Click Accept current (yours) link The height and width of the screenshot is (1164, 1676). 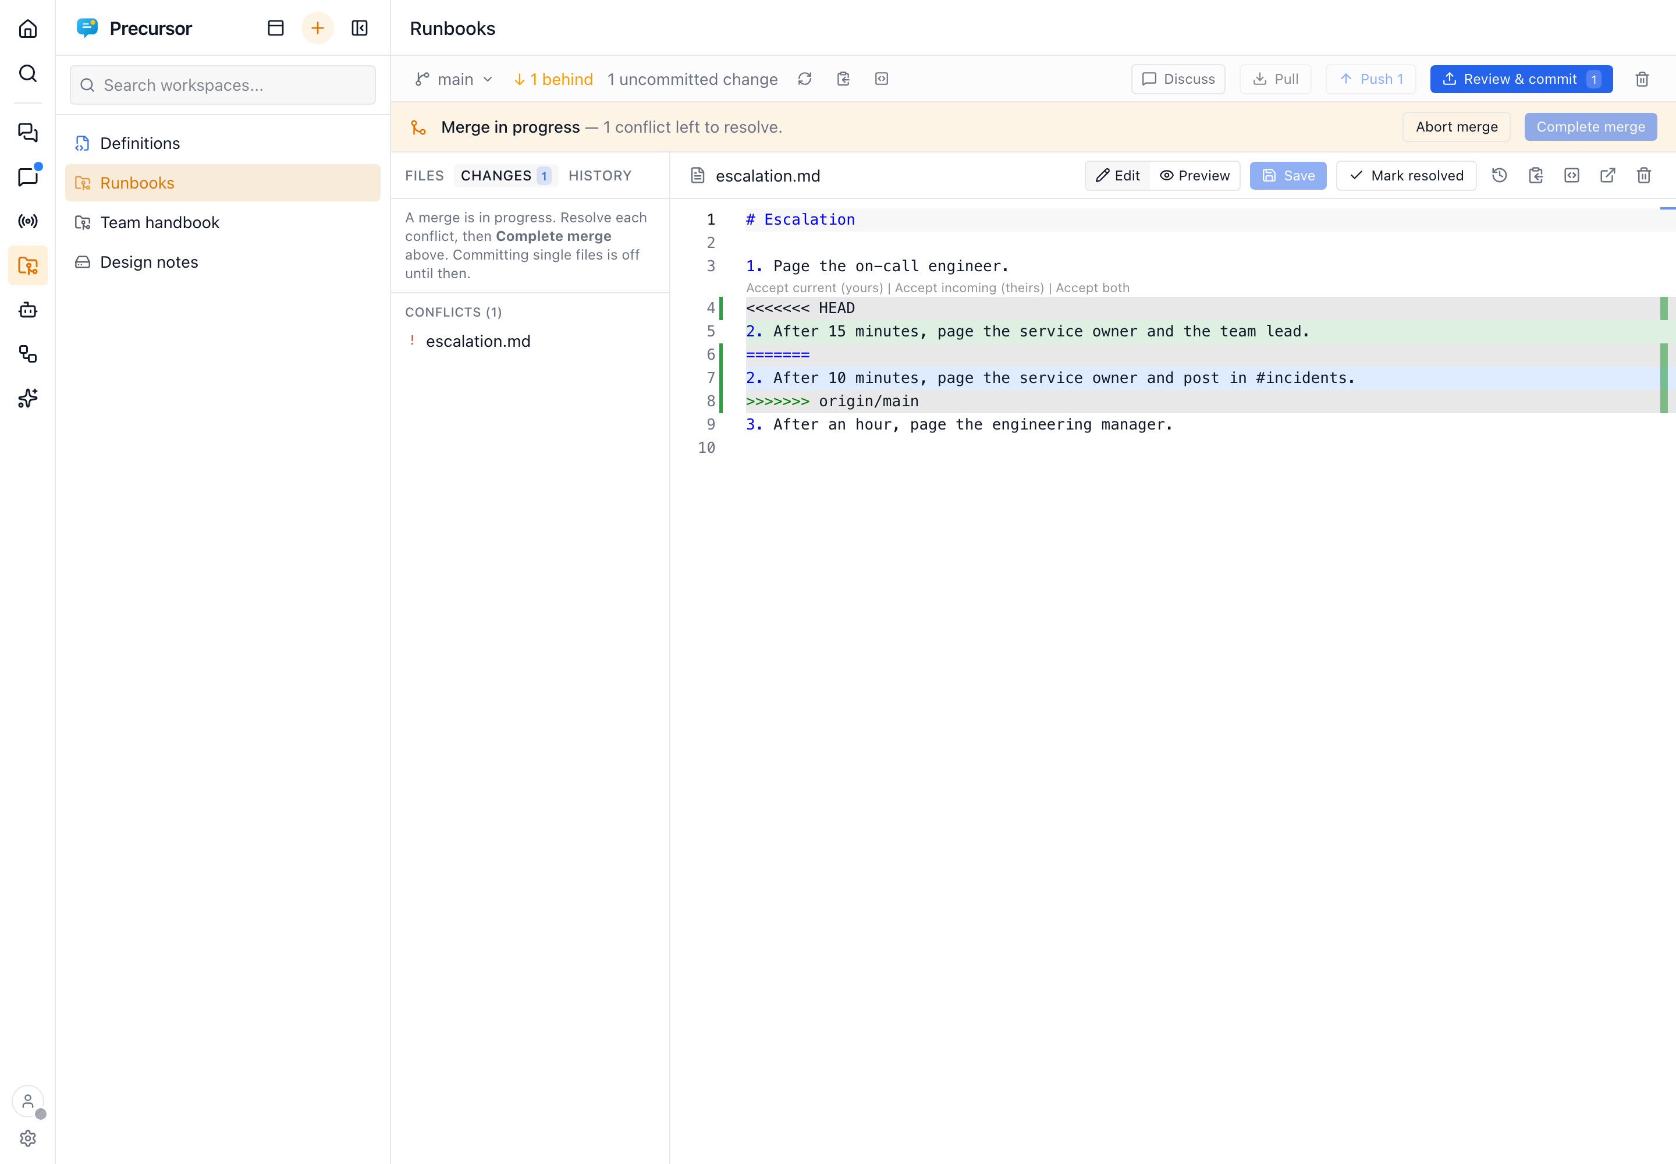tap(814, 288)
